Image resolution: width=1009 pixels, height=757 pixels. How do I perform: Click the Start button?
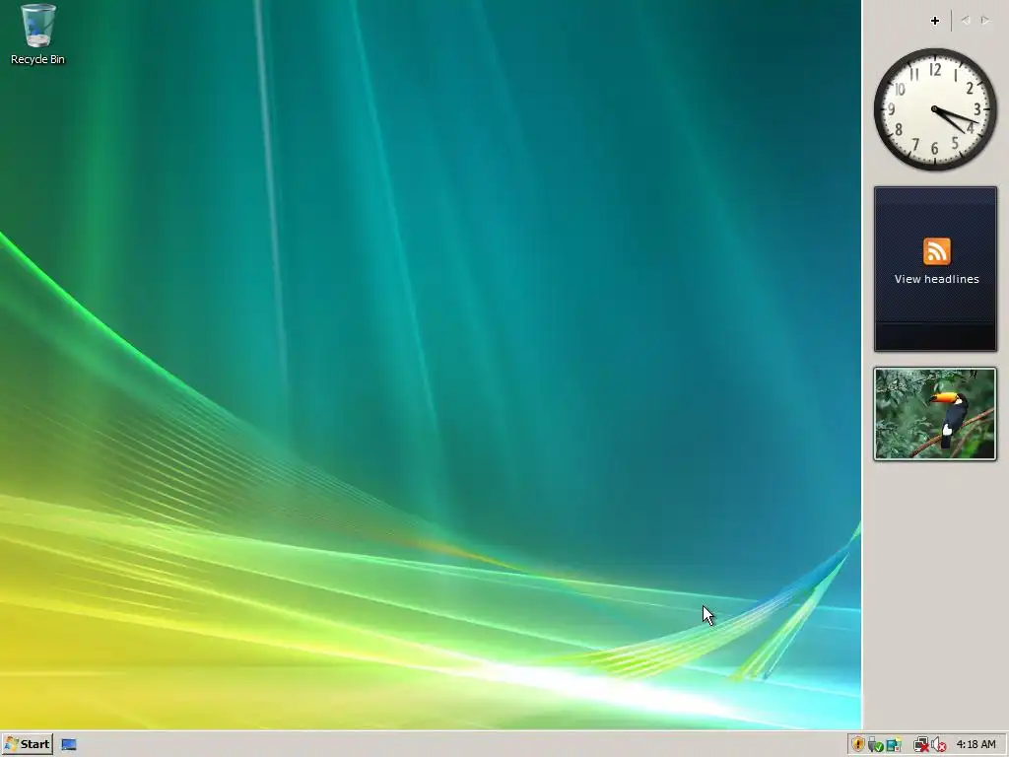click(x=27, y=744)
